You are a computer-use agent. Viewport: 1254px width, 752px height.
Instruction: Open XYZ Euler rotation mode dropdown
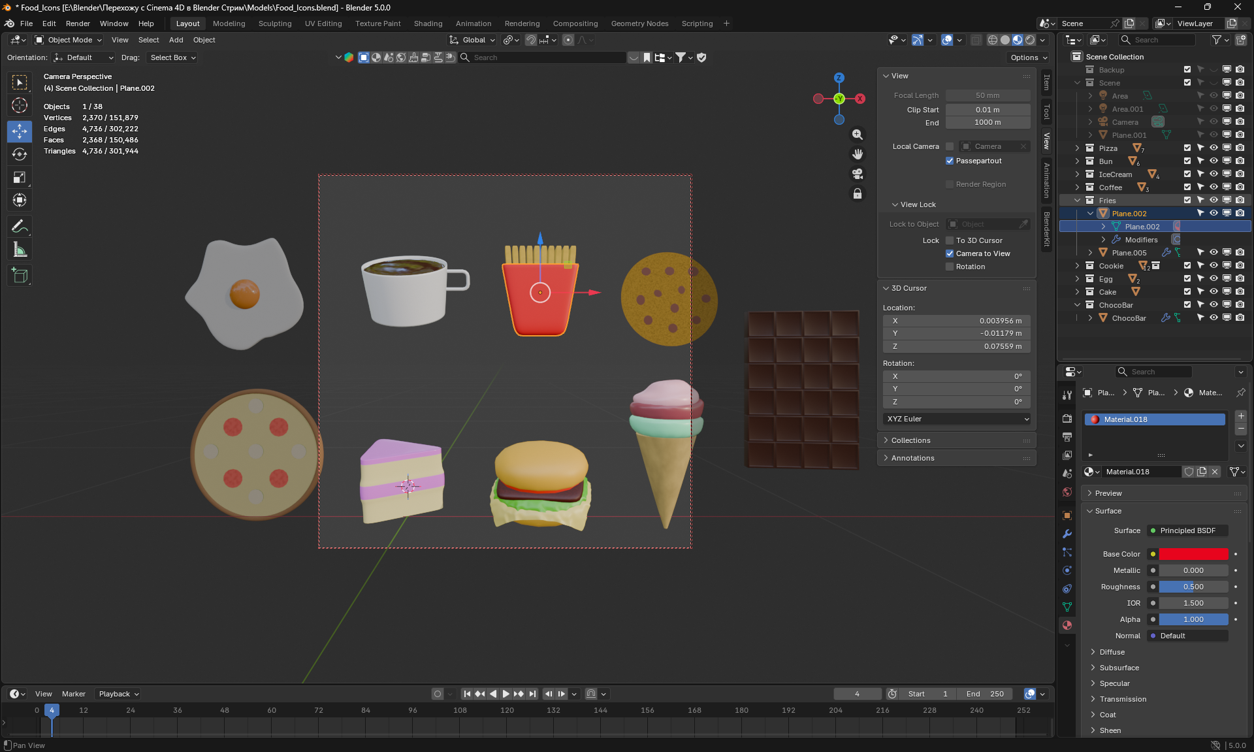(x=957, y=419)
